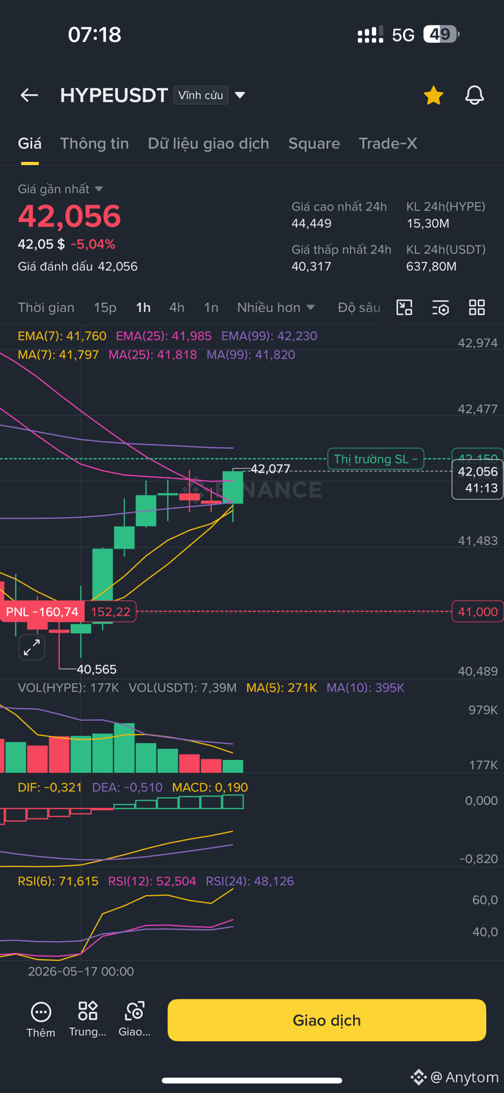This screenshot has width=504, height=1093.
Task: Tap the 07:18 status bar clock
Action: [94, 35]
